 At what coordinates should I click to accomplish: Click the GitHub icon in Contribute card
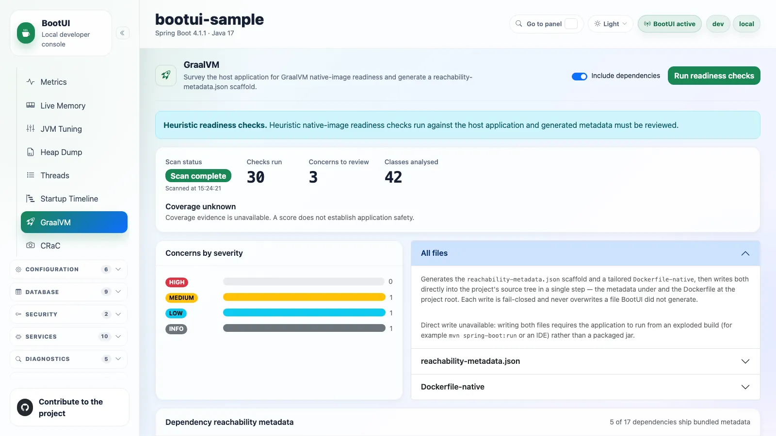coord(25,407)
